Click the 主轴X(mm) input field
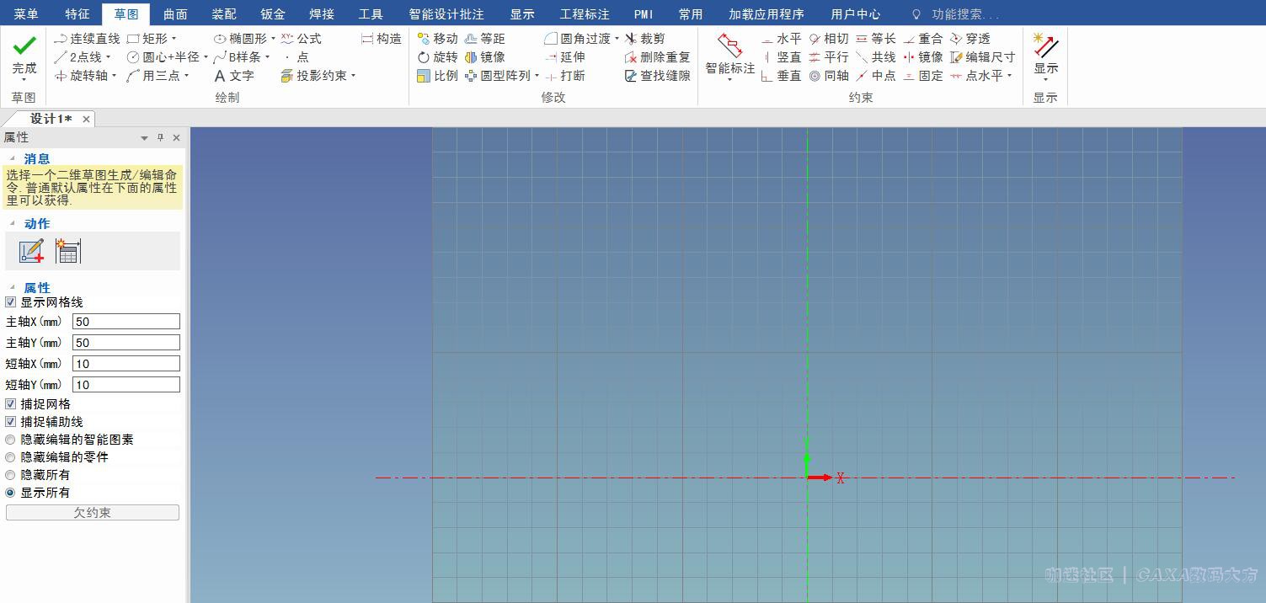 (x=126, y=322)
